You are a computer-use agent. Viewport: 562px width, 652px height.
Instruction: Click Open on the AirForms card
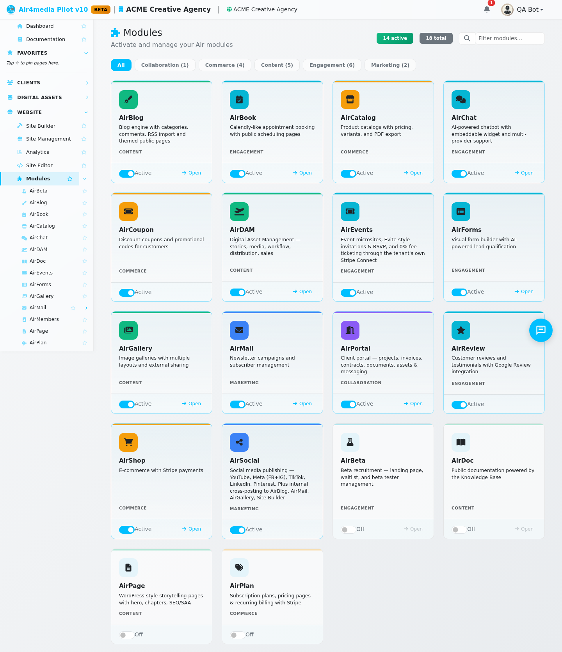[524, 292]
